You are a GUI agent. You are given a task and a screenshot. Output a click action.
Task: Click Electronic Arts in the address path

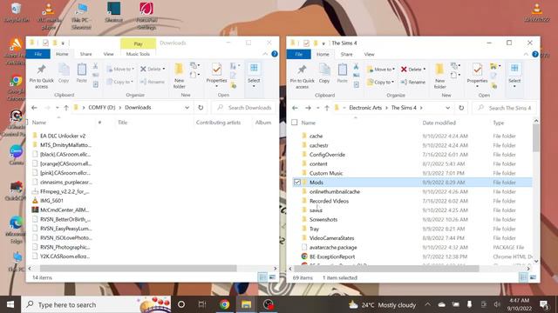[365, 108]
